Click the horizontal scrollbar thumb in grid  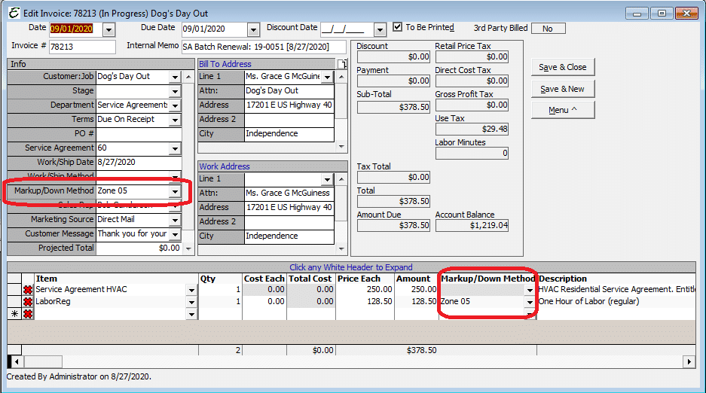(x=43, y=361)
